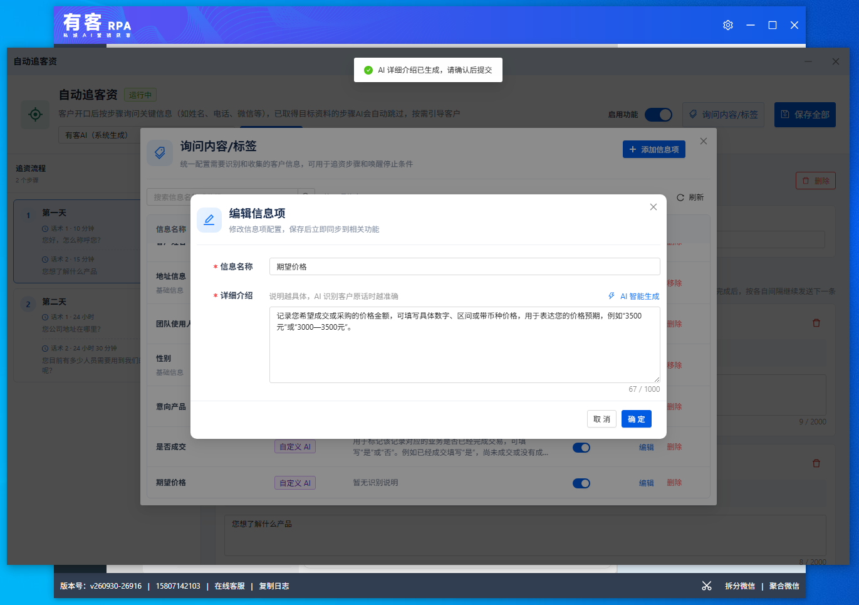The width and height of the screenshot is (859, 605).
Task: Click the 您想了解什么产品 text box at the bottom
Action: point(525,535)
